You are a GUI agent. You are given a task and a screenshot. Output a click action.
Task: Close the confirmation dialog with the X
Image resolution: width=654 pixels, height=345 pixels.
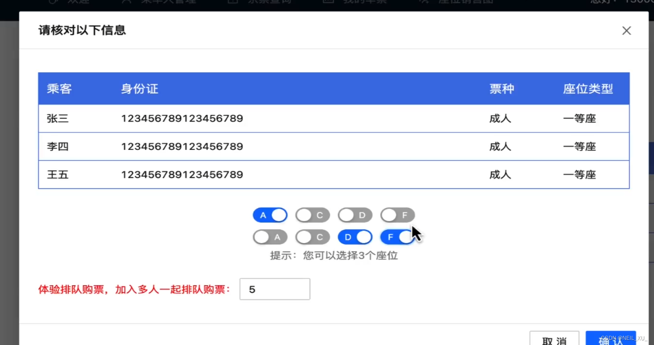coord(626,31)
